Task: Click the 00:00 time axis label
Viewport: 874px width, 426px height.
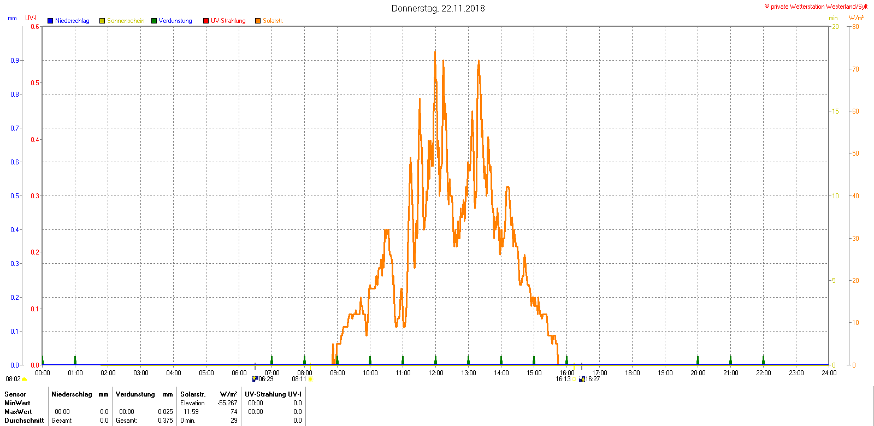Action: 43,373
